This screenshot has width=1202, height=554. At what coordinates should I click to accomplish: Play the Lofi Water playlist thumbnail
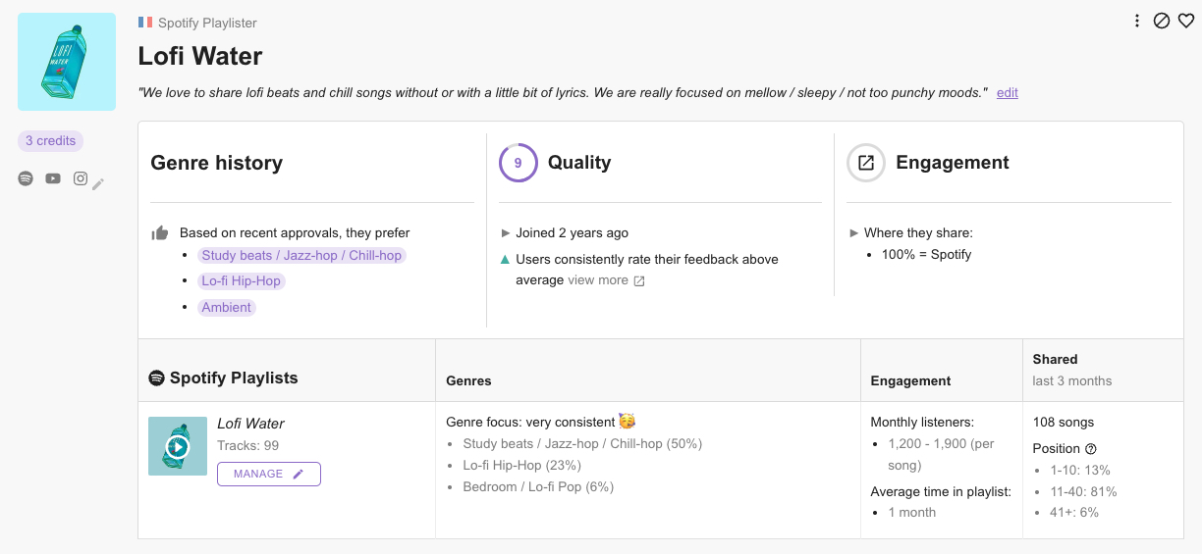[178, 446]
